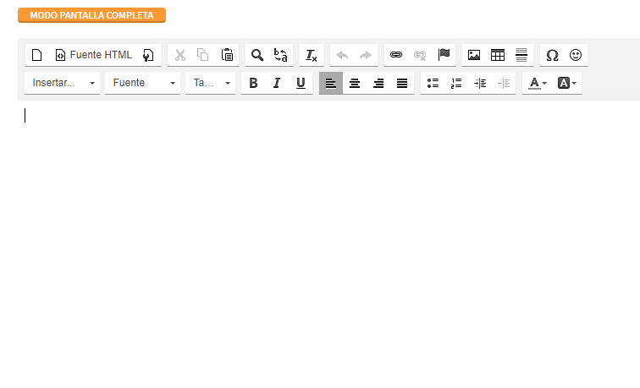Screen dimensions: 640x388
Task: Insert a hyperlink
Action: point(396,55)
